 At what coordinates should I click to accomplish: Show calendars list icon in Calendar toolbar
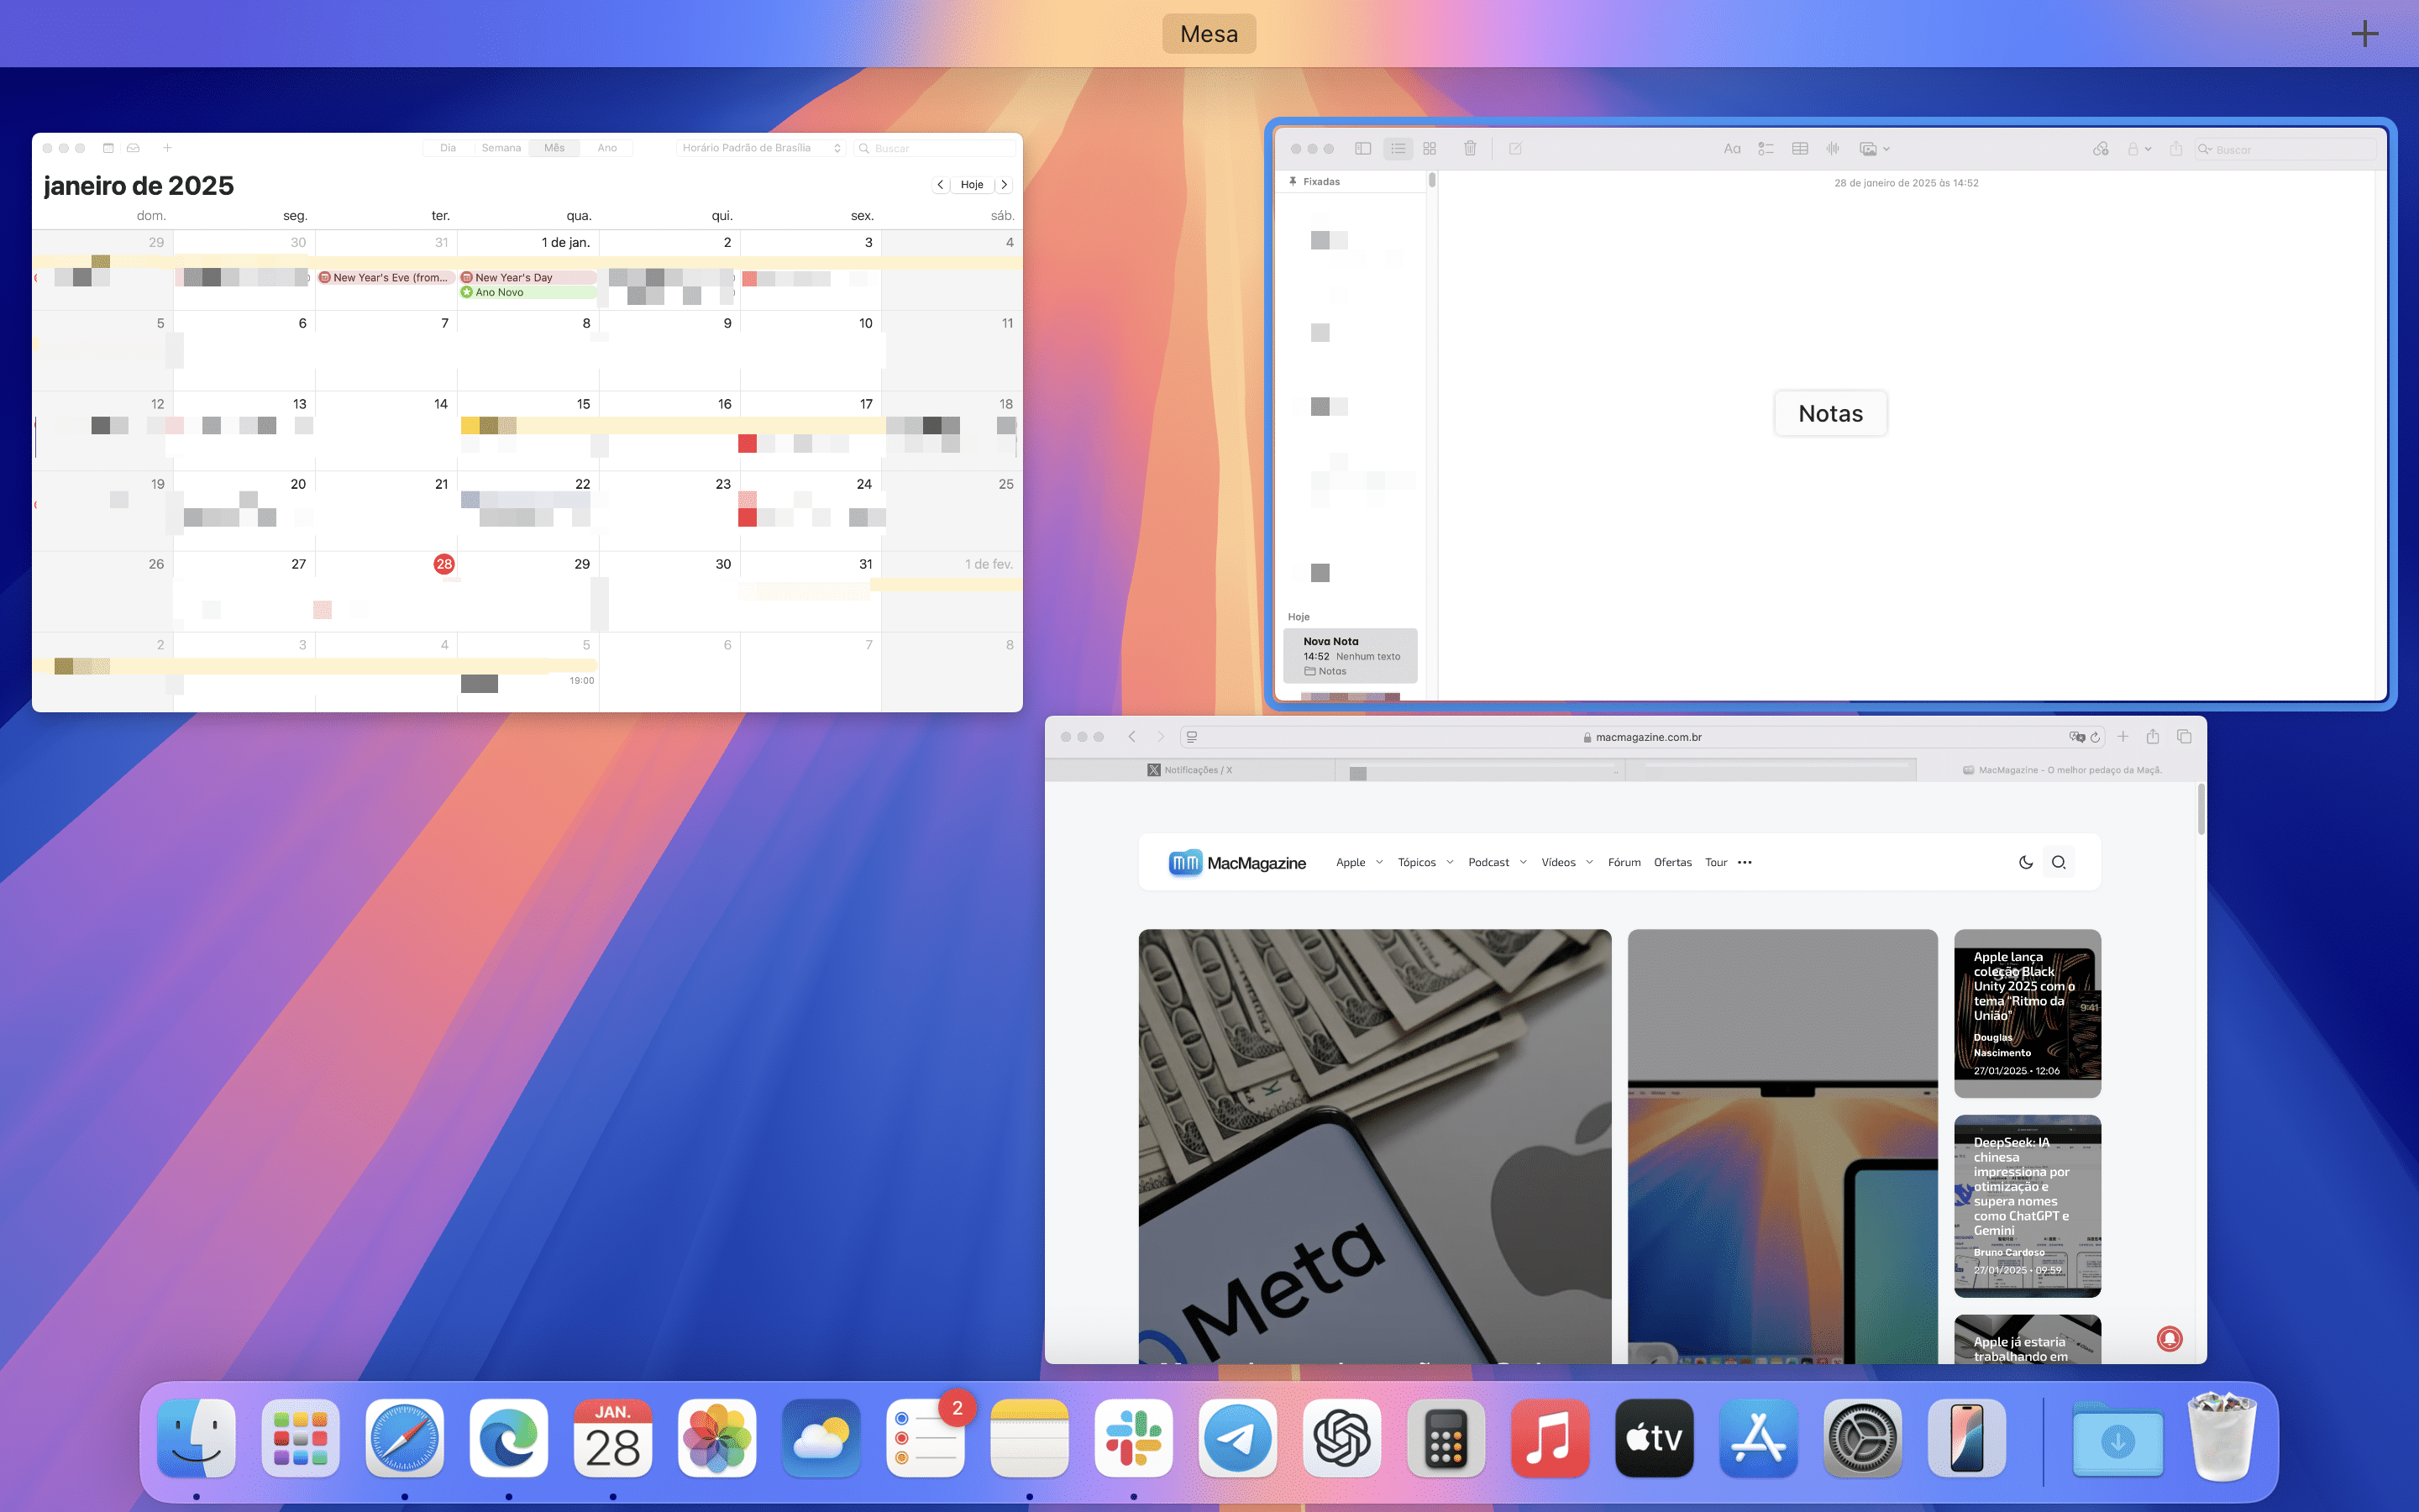(x=108, y=148)
